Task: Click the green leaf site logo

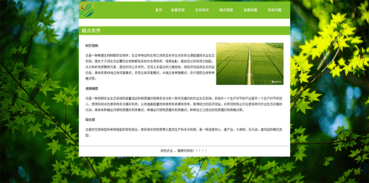Action: click(87, 9)
